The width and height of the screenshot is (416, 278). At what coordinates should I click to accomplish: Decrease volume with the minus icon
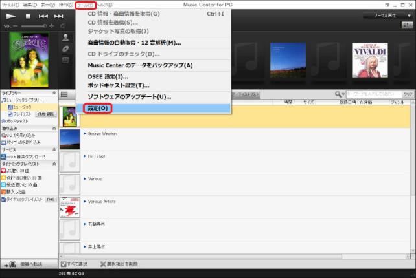point(15,26)
